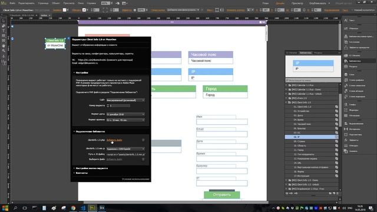Open the Текст panel icon
377x212 pixels.
pyautogui.click(x=346, y=21)
